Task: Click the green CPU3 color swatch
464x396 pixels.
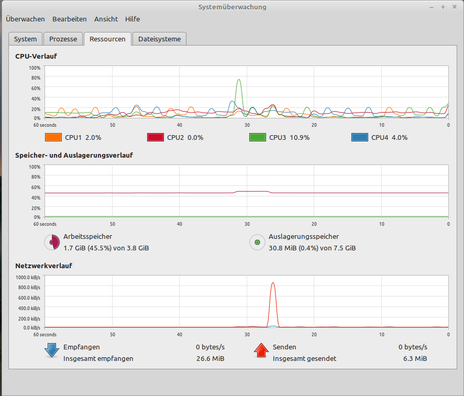Action: pos(258,138)
